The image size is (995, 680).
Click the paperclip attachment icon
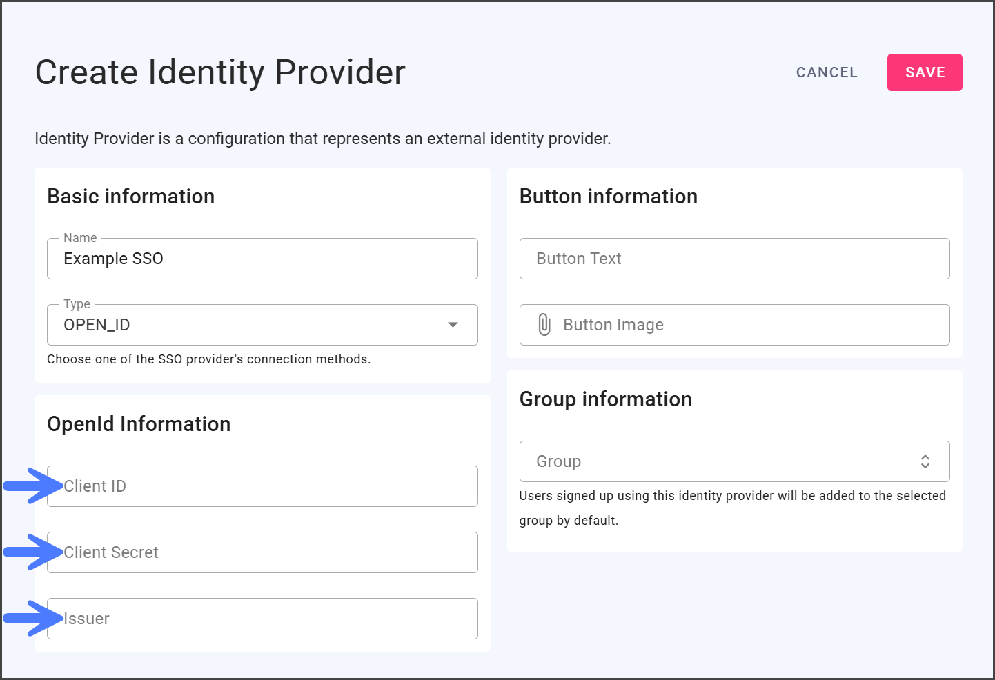544,325
